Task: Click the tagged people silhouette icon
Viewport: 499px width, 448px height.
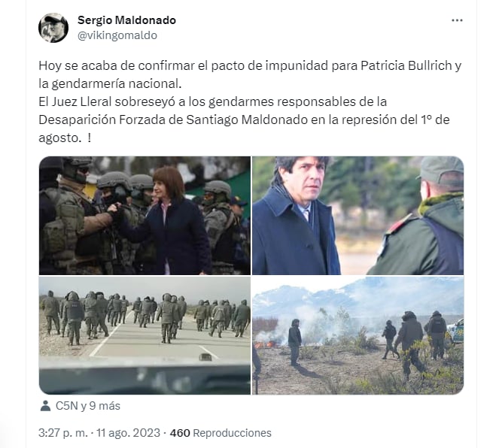Action: (45, 406)
